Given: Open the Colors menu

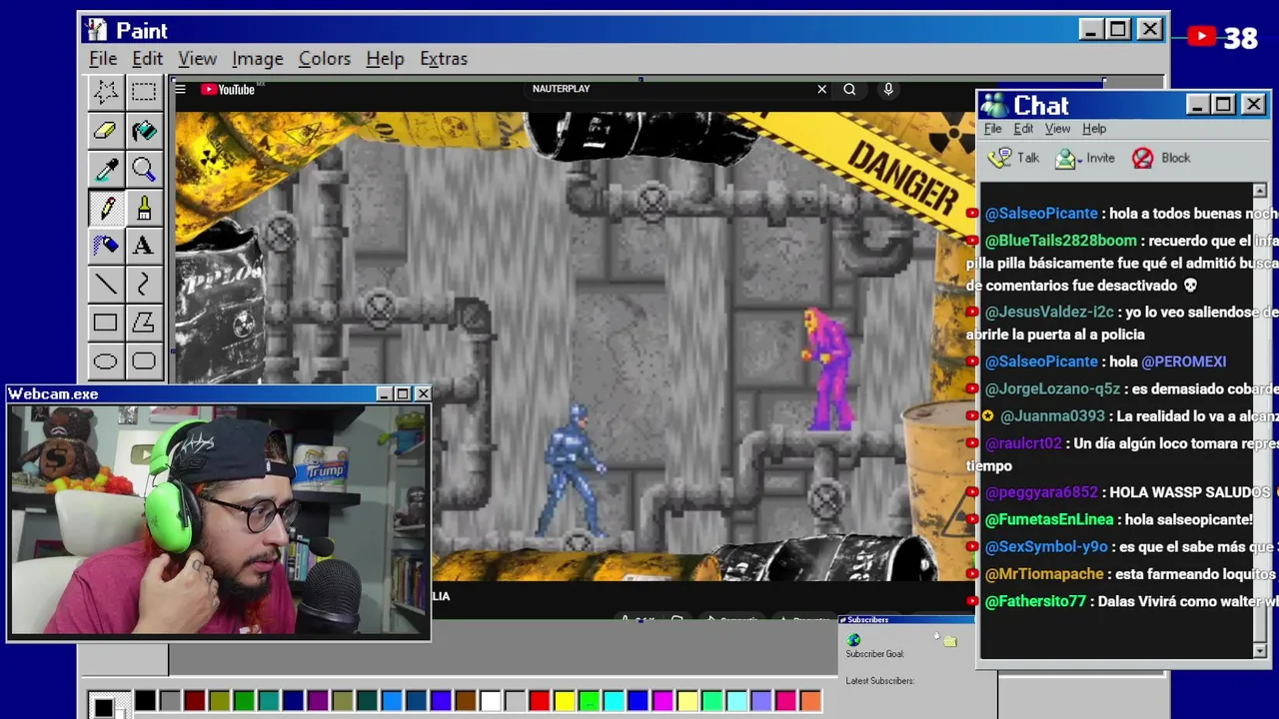Looking at the screenshot, I should pyautogui.click(x=325, y=59).
